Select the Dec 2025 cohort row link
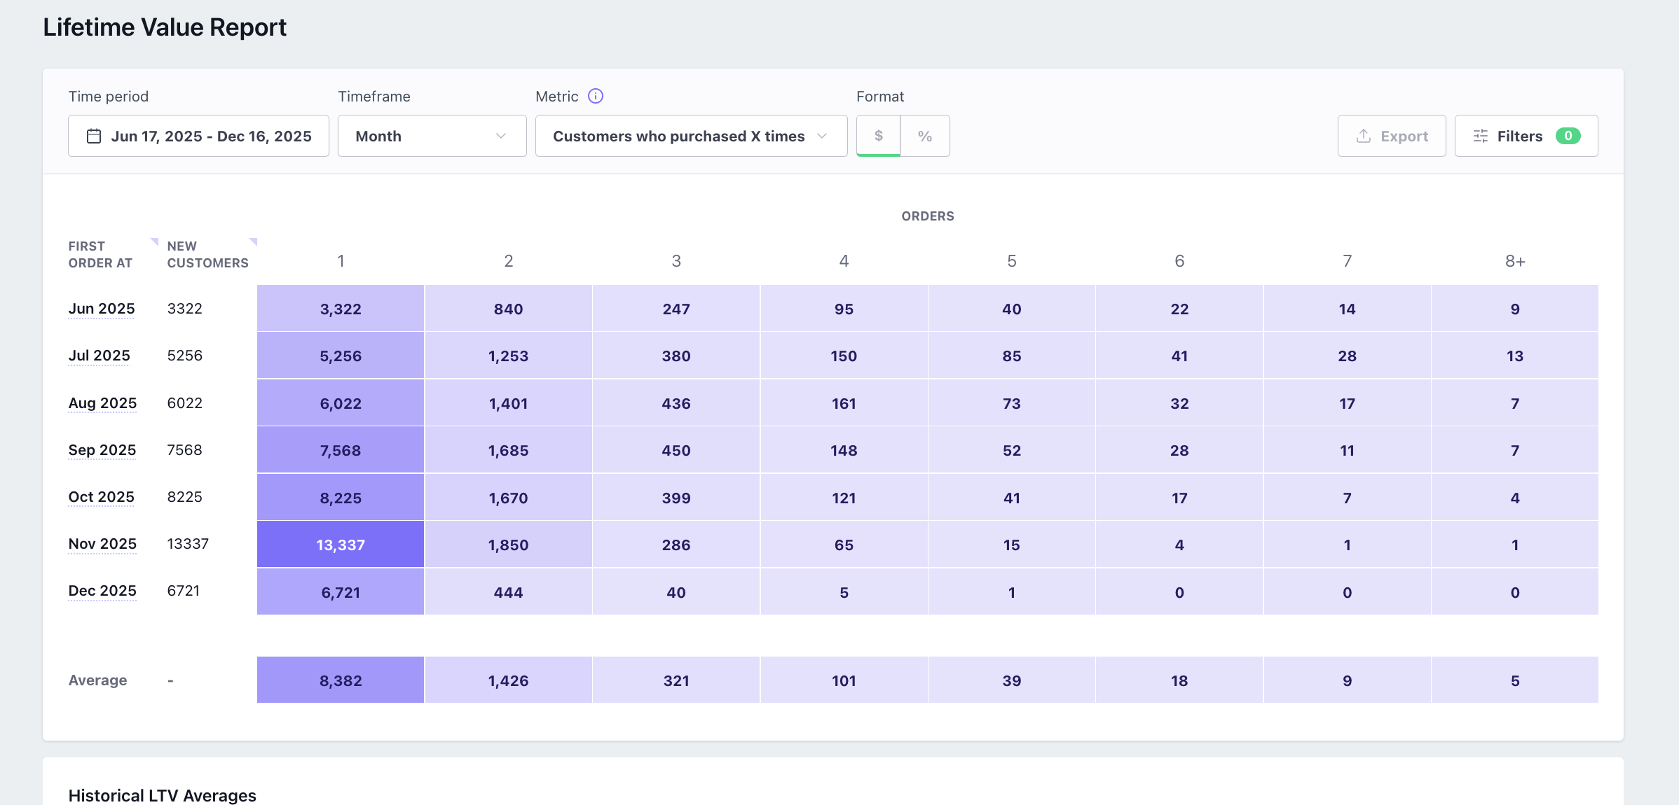 pos(102,591)
